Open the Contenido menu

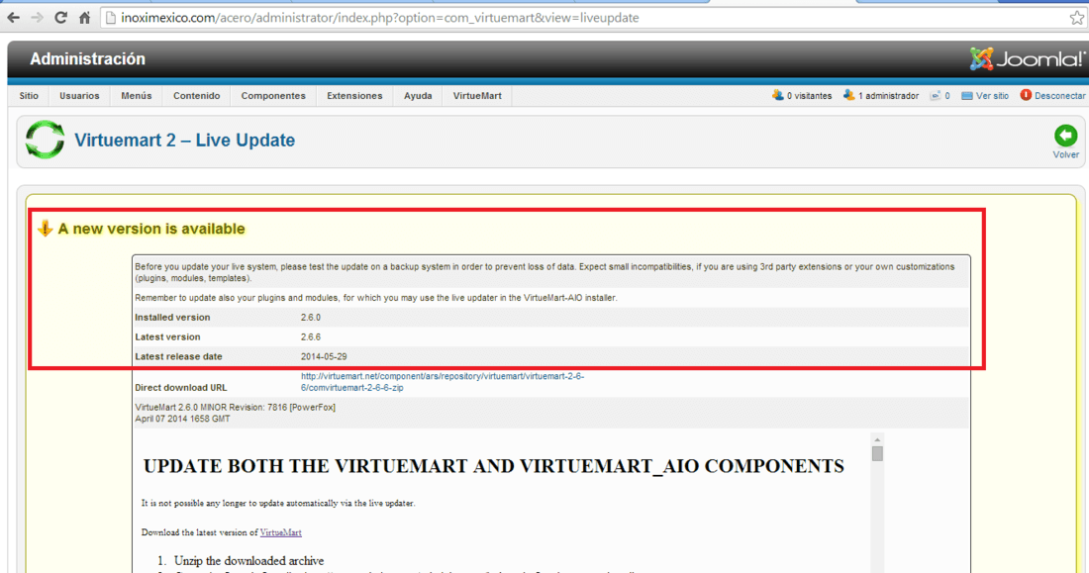(197, 96)
